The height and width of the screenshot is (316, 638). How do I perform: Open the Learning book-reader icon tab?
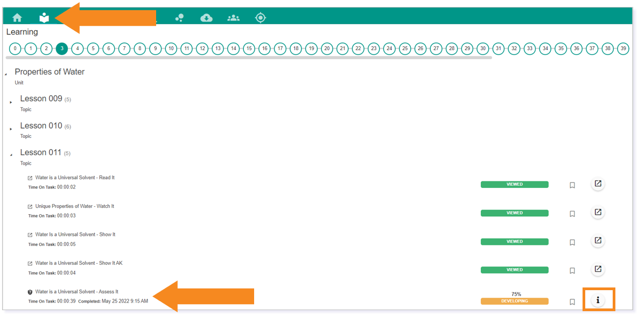(44, 18)
